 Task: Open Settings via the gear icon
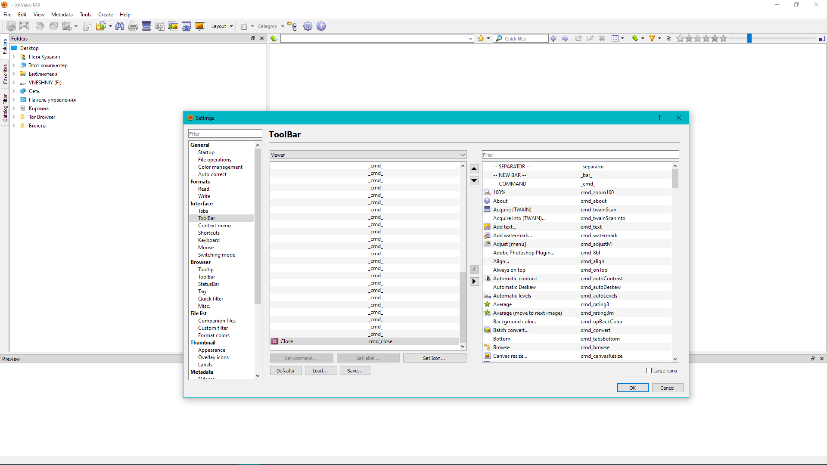pos(308,26)
